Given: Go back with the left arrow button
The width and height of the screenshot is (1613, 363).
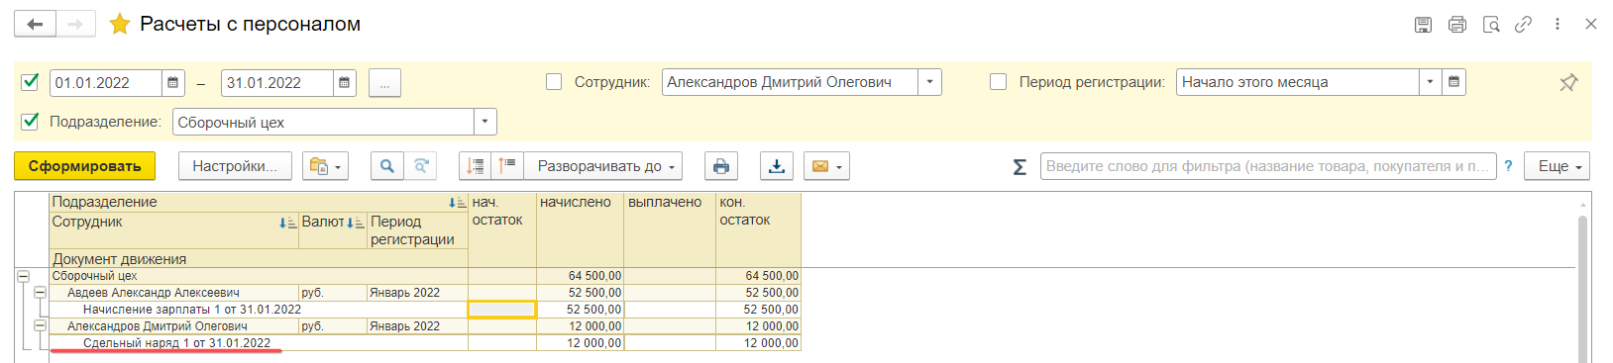Looking at the screenshot, I should tap(35, 24).
